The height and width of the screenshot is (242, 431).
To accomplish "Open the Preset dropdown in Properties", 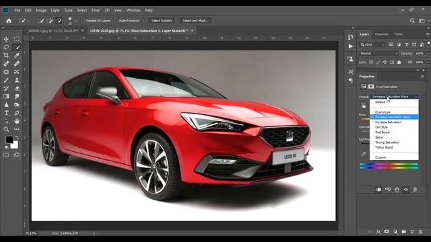I will point(395,97).
